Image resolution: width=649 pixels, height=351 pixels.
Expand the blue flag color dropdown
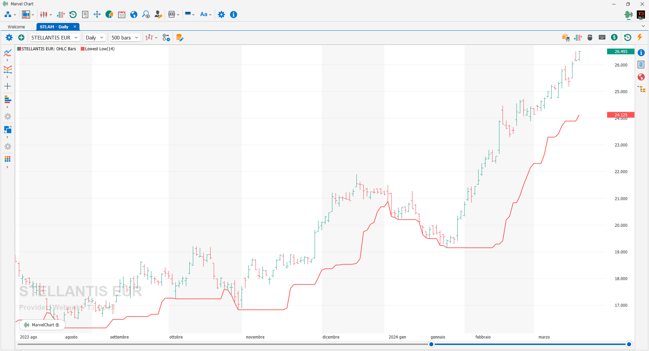[x=193, y=15]
